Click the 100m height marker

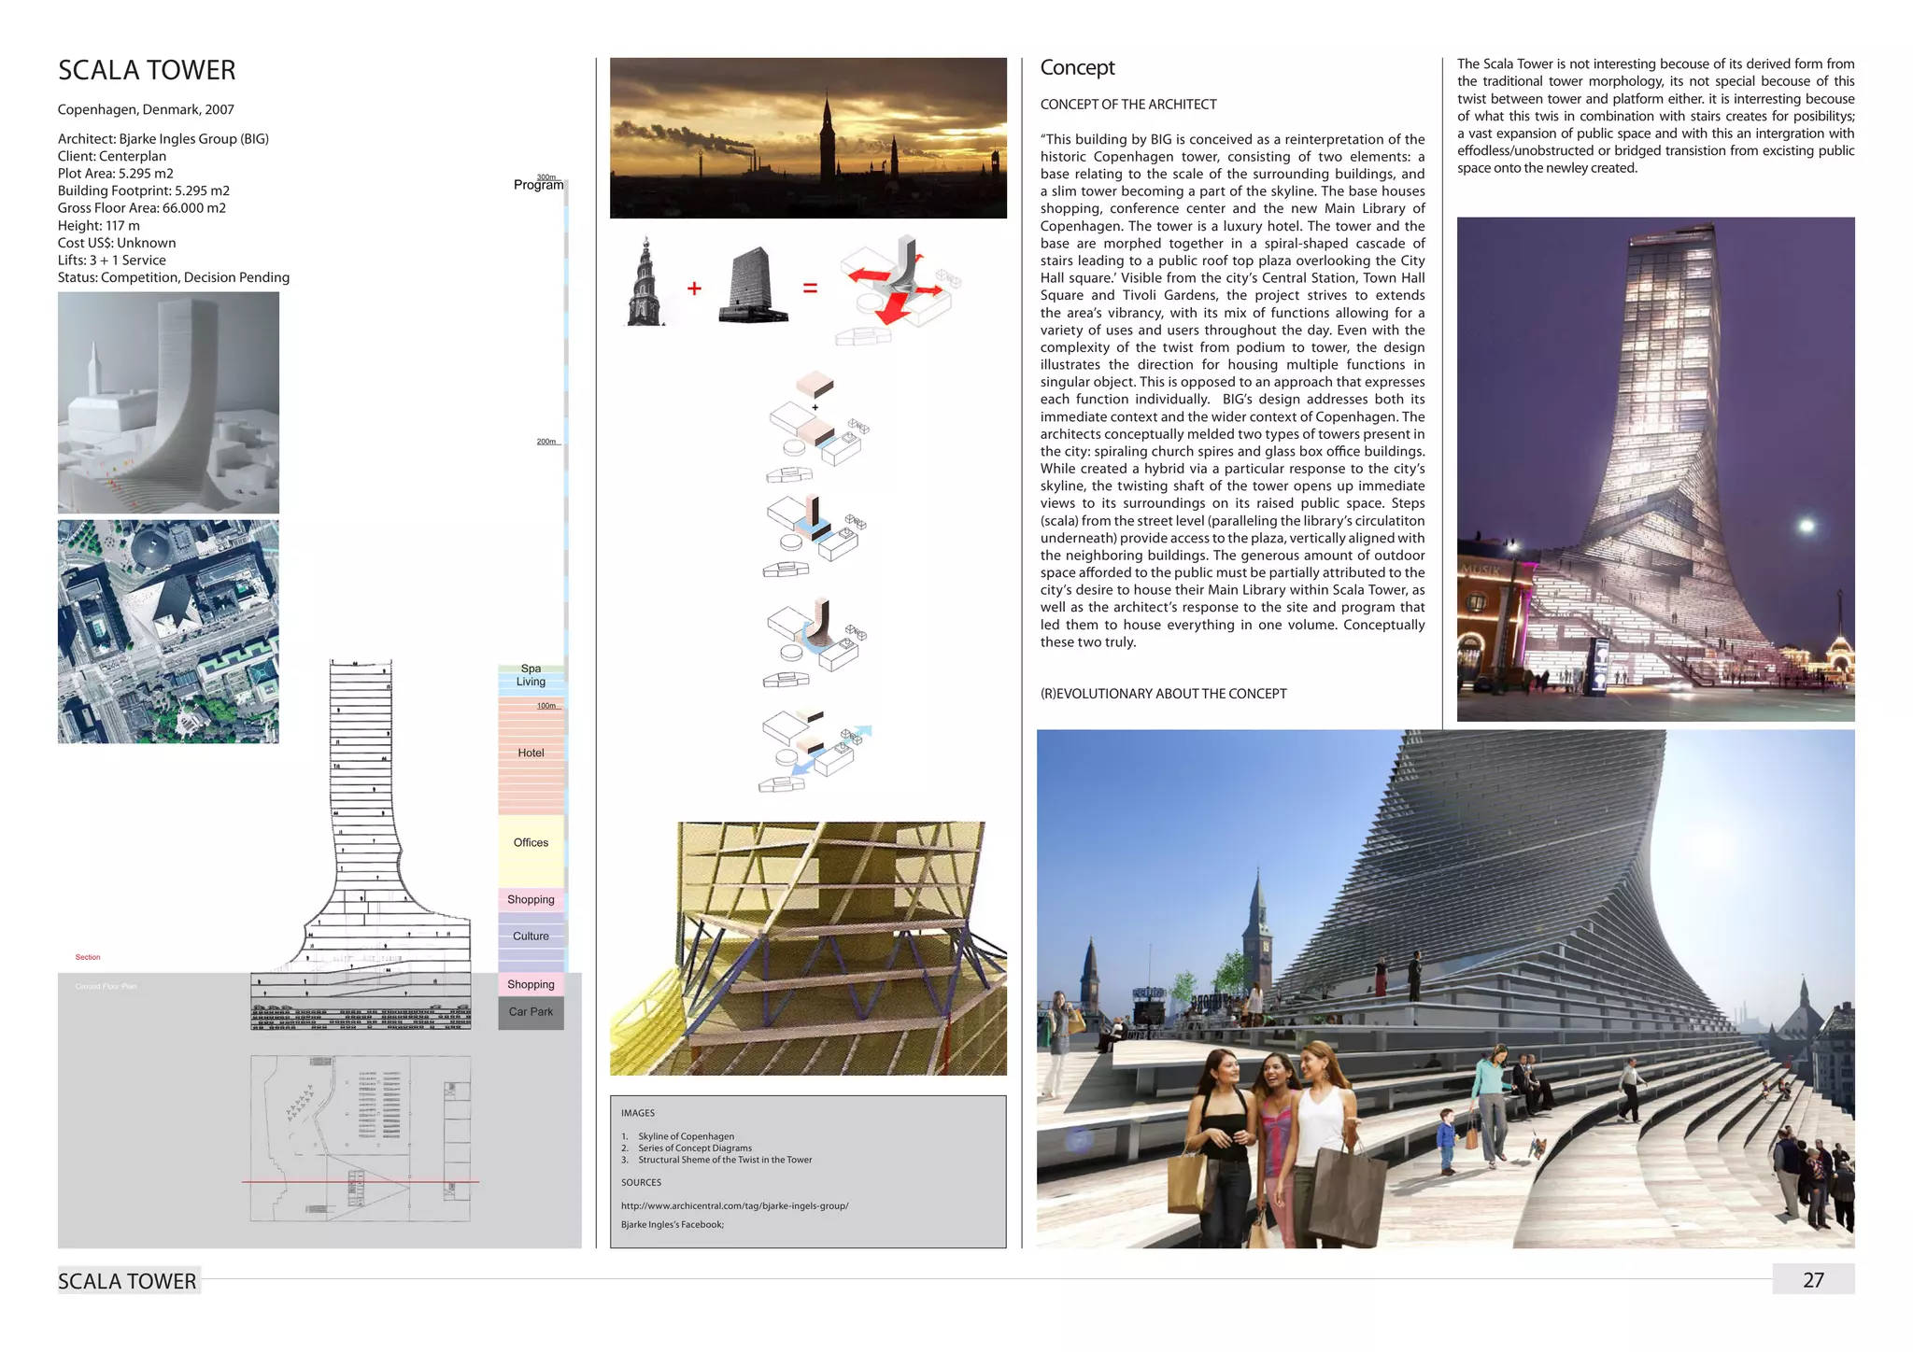coord(546,706)
